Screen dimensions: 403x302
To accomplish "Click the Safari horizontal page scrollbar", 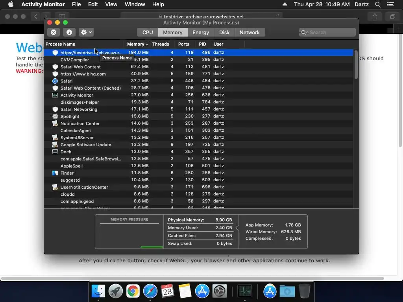I will click(193, 278).
